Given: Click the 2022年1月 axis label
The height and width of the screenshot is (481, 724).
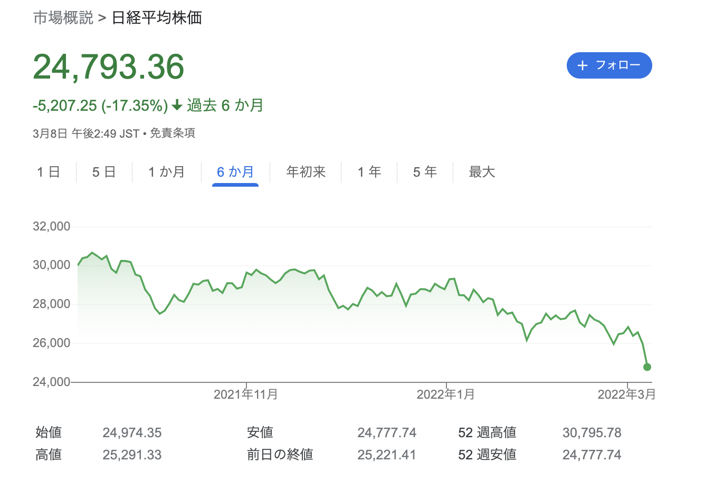Looking at the screenshot, I should 446,395.
